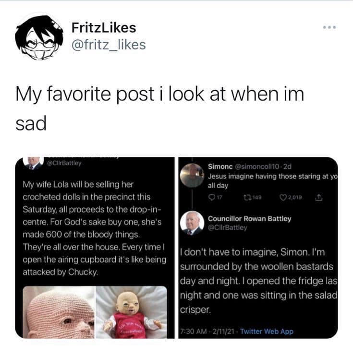The width and height of the screenshot is (353, 356).
Task: Click the Councillor Rowan Battley name
Action: click(249, 219)
